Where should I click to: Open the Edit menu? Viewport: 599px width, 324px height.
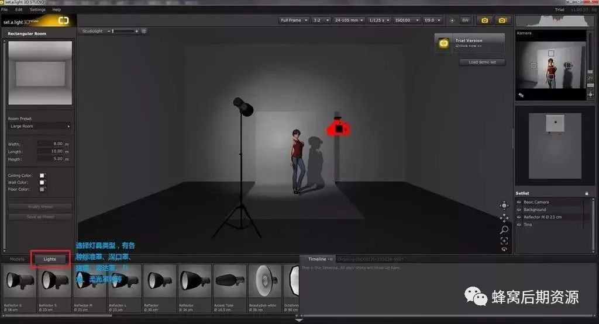pyautogui.click(x=19, y=9)
